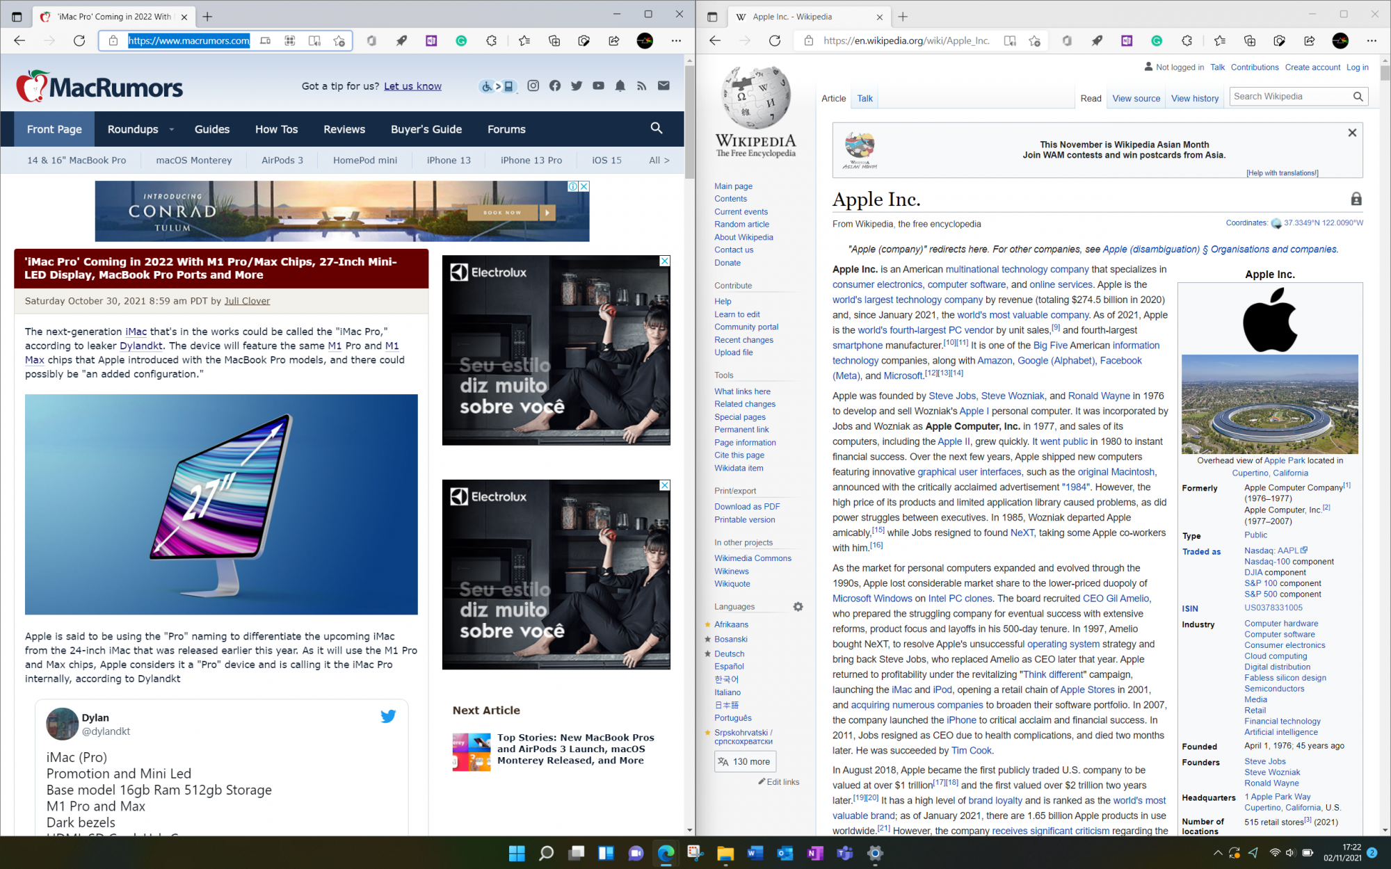The width and height of the screenshot is (1391, 869).
Task: Click the MacRumors page vertical scrollbar thumb
Action: [689, 122]
